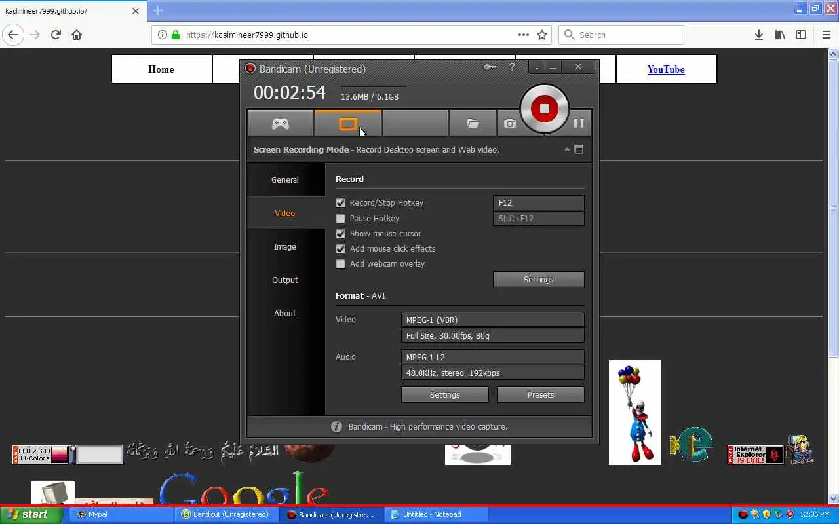Click the info icon in Bandicam footer
The height and width of the screenshot is (524, 839).
(x=336, y=426)
